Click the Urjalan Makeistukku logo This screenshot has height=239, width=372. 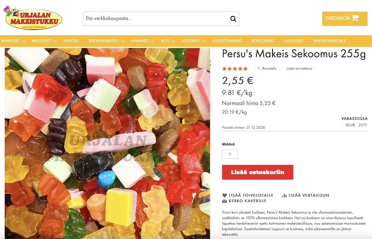pyautogui.click(x=33, y=18)
